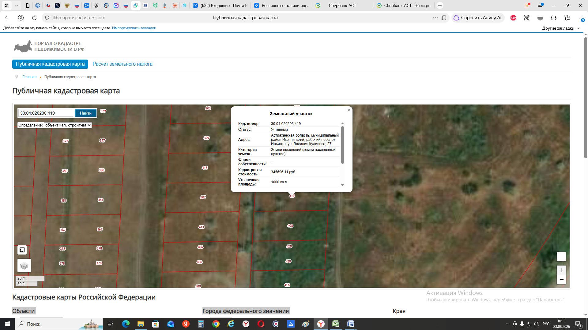588x330 pixels.
Task: Click the measure tool icon on map
Action: coord(22,250)
